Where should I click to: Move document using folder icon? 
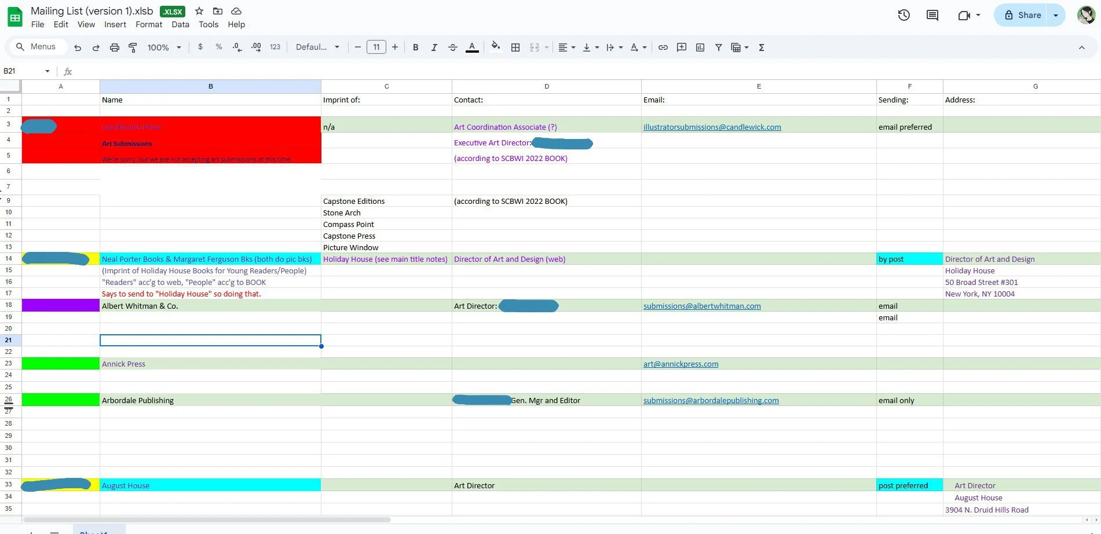point(218,11)
